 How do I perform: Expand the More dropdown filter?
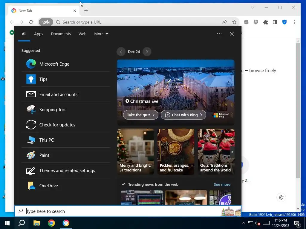point(101,34)
